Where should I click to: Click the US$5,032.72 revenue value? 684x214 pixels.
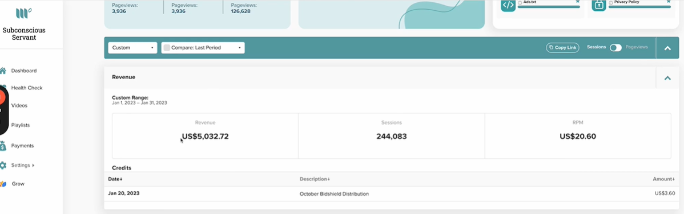click(x=205, y=136)
